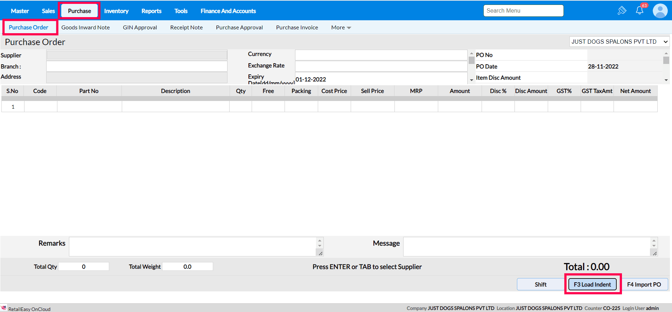This screenshot has height=312, width=672.
Task: Navigate to Purchase Invoice
Action: pyautogui.click(x=297, y=27)
